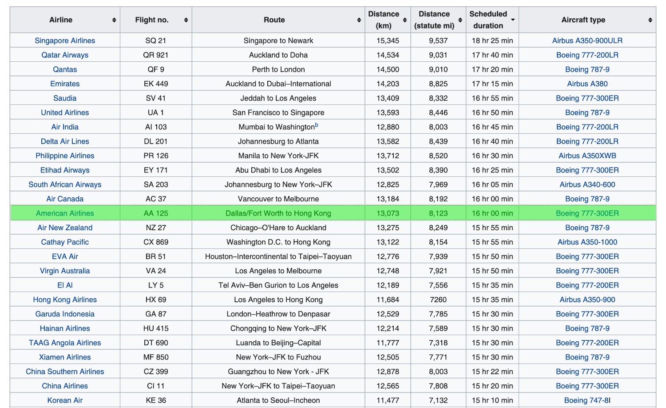666x408 pixels.
Task: Open Hainan Airlines link
Action: tap(65, 328)
